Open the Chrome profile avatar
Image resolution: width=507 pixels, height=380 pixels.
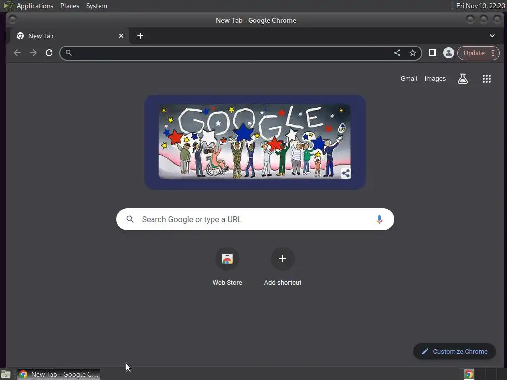click(x=449, y=53)
